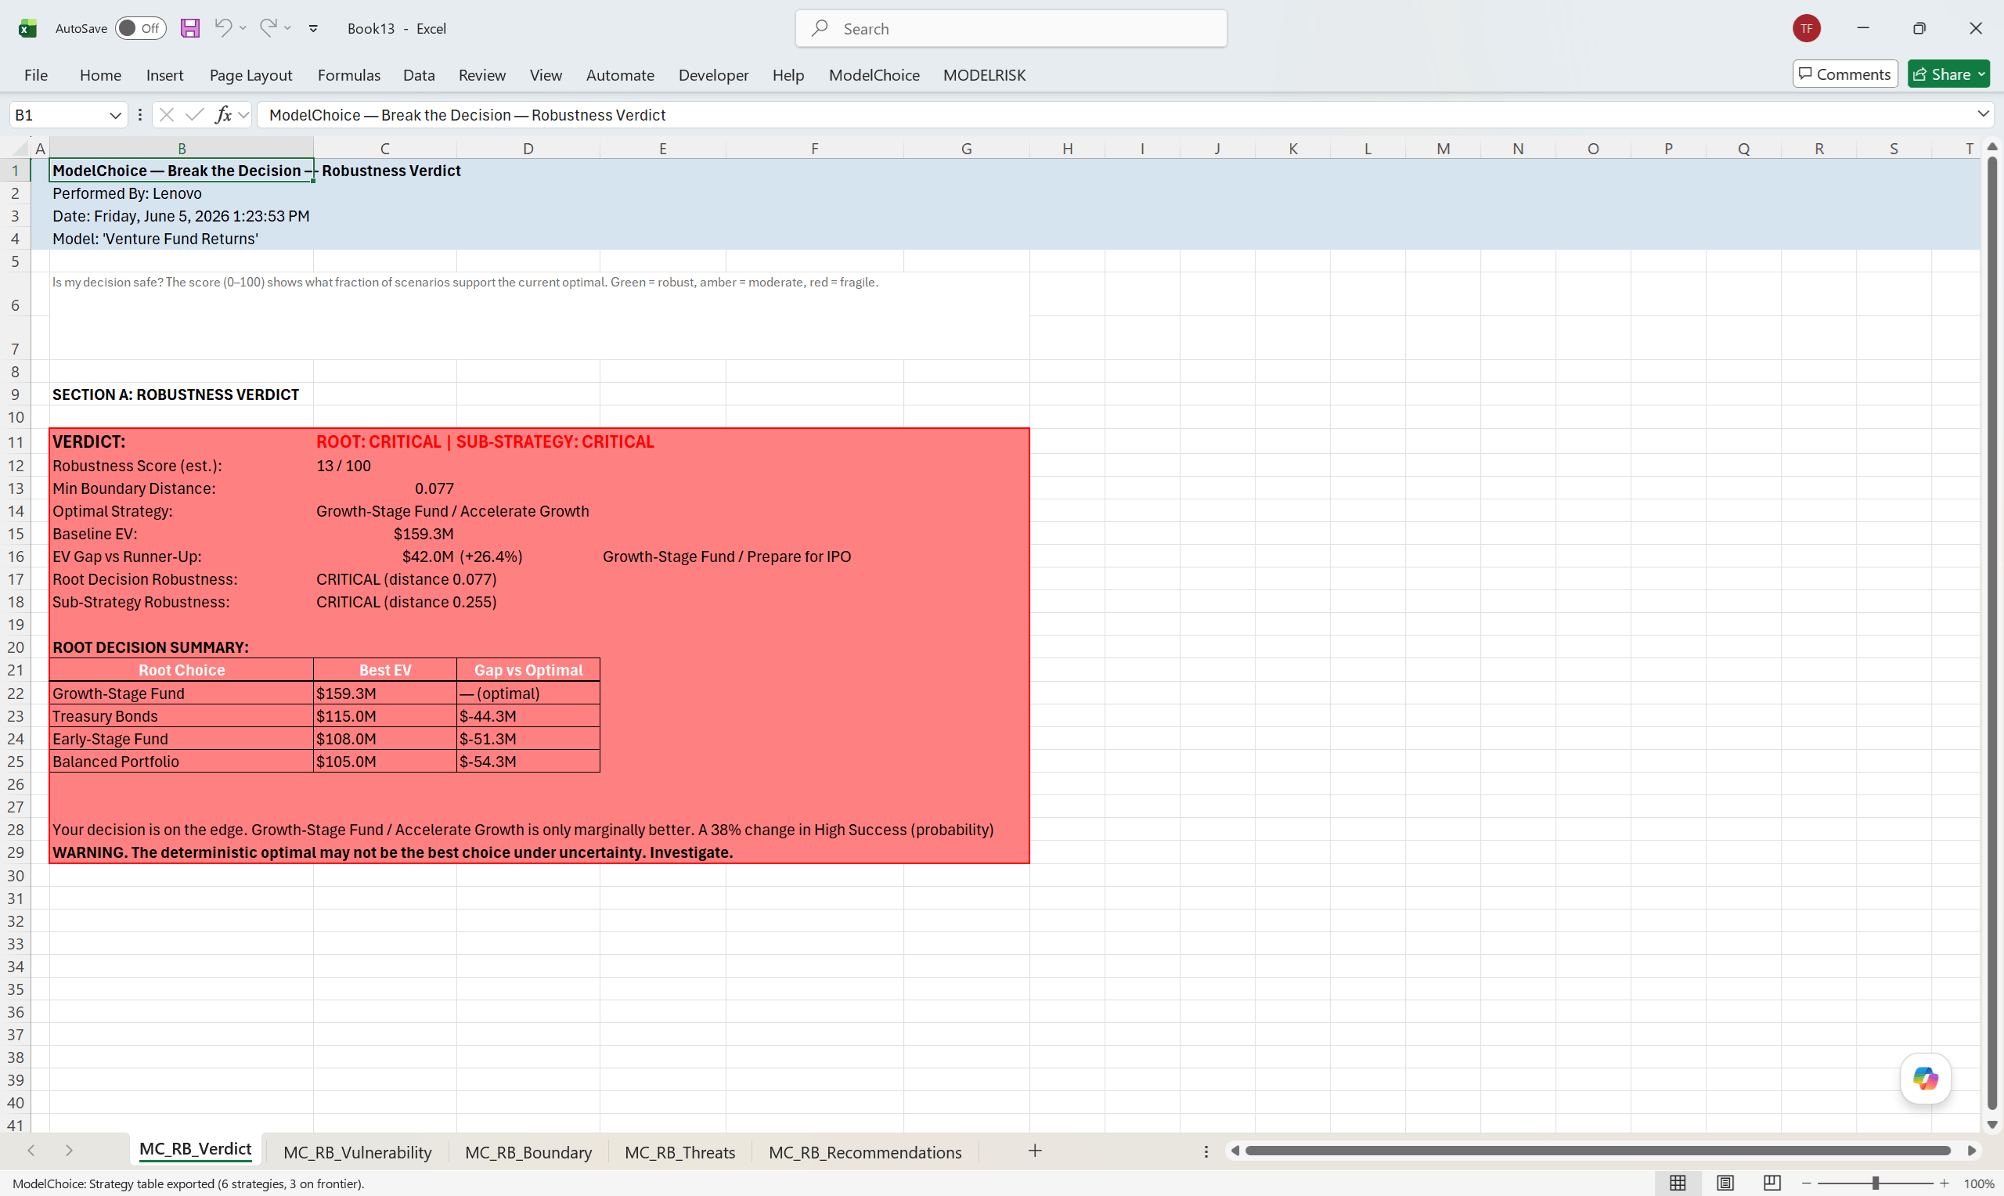Click the zoom in plus icon
The width and height of the screenshot is (2004, 1196).
[1944, 1183]
